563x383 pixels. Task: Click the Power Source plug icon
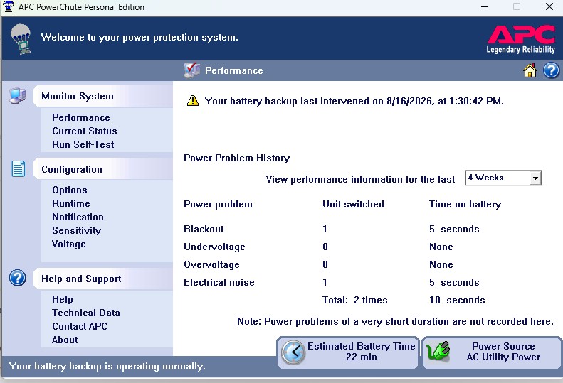tap(438, 352)
